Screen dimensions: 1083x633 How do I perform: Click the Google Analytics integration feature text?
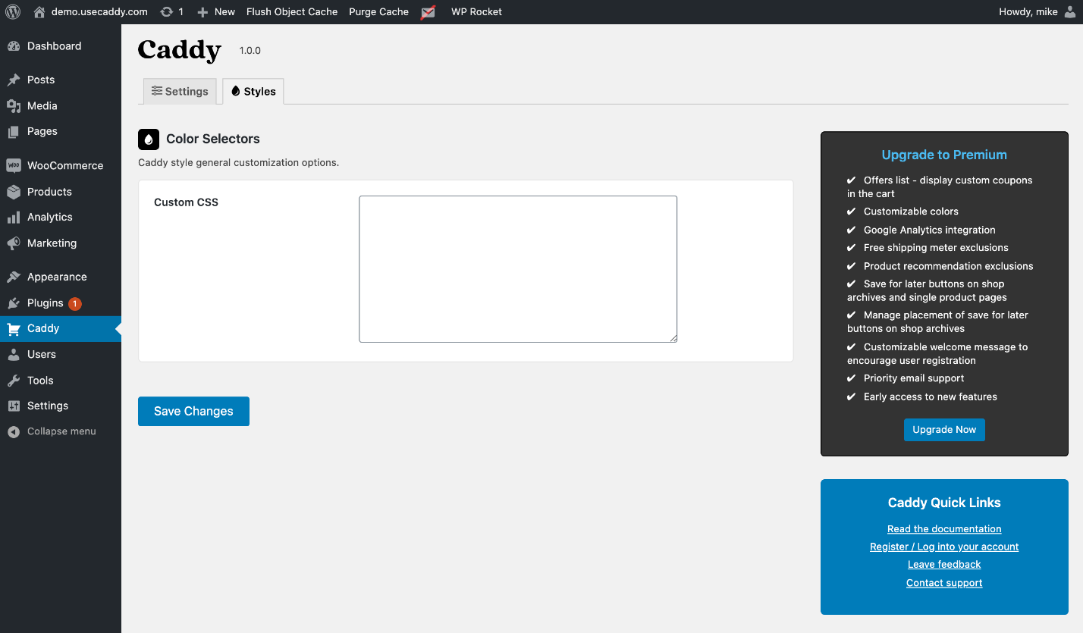[x=930, y=230]
